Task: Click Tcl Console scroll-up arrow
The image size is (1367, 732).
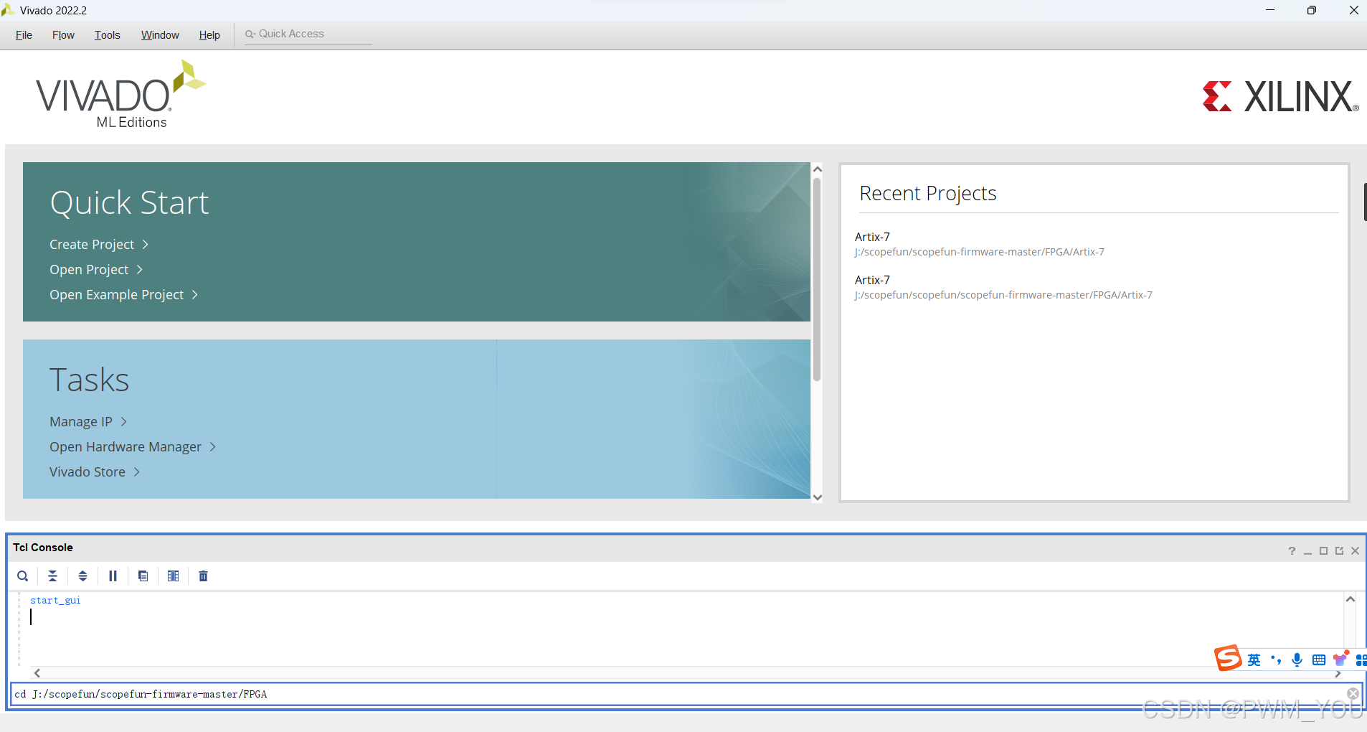Action: [1351, 599]
